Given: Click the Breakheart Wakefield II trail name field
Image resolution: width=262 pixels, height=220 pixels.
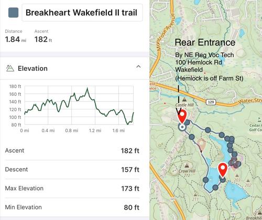Looking at the screenshot, I should coord(82,13).
